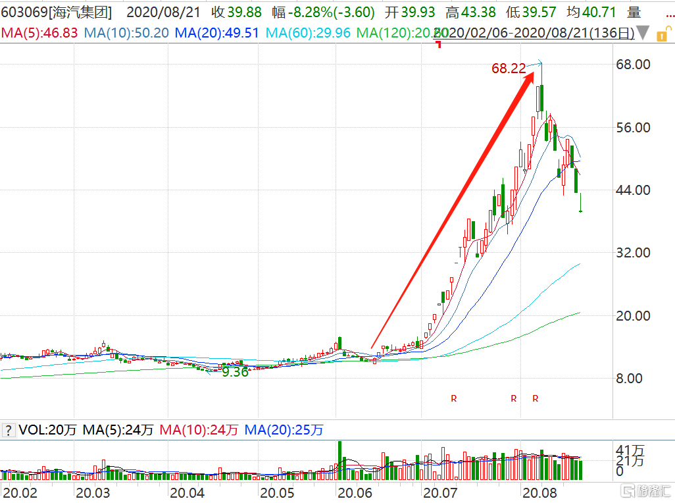
Task: Click the stock code 603069[海汽集团]
Action: tap(57, 12)
